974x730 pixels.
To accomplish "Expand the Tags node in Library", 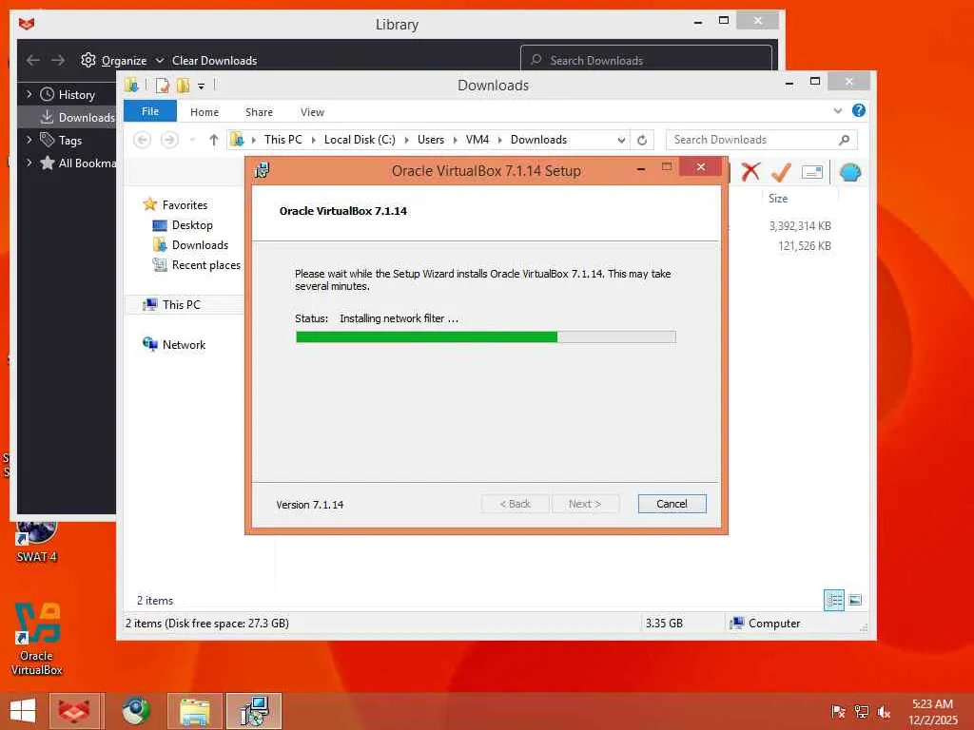I will (29, 141).
